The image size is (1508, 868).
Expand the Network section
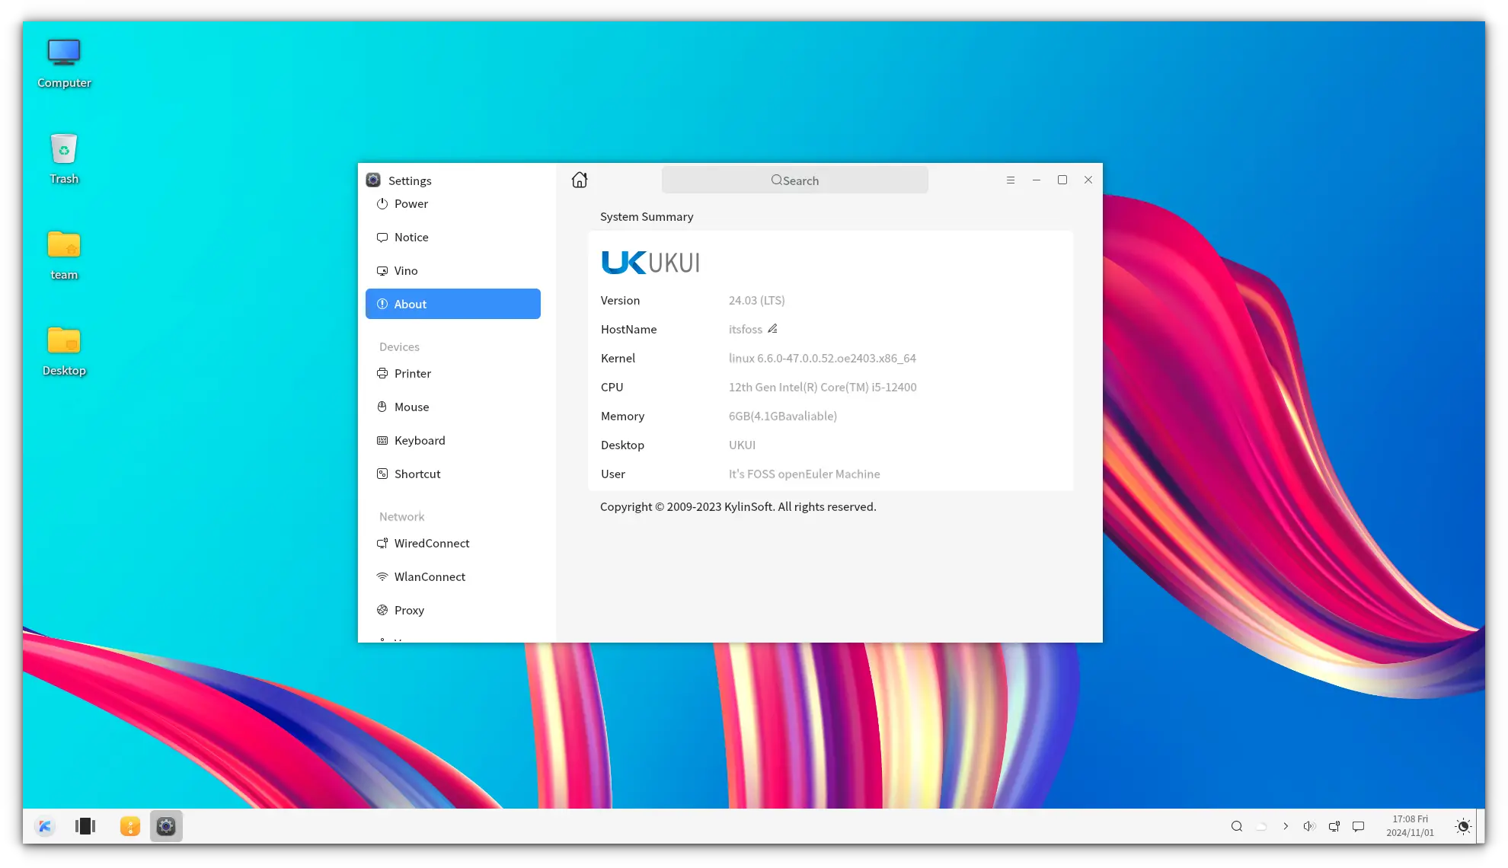tap(402, 515)
